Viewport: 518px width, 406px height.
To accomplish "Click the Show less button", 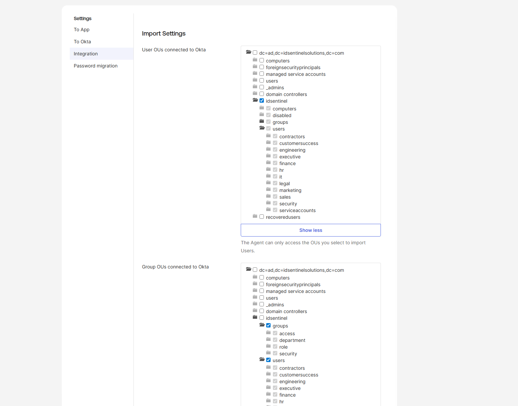I will (x=310, y=230).
